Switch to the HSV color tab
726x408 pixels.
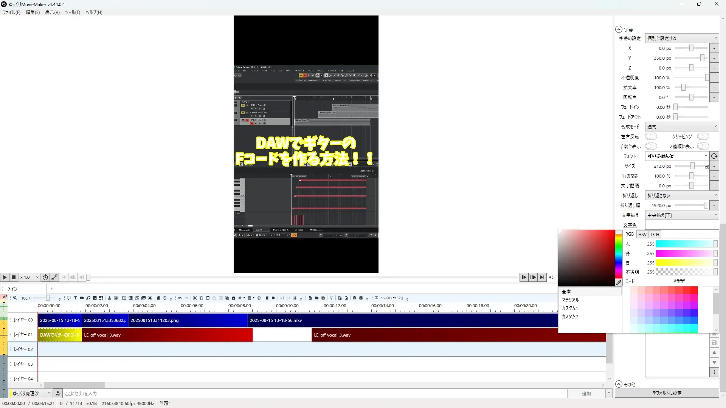pos(642,234)
